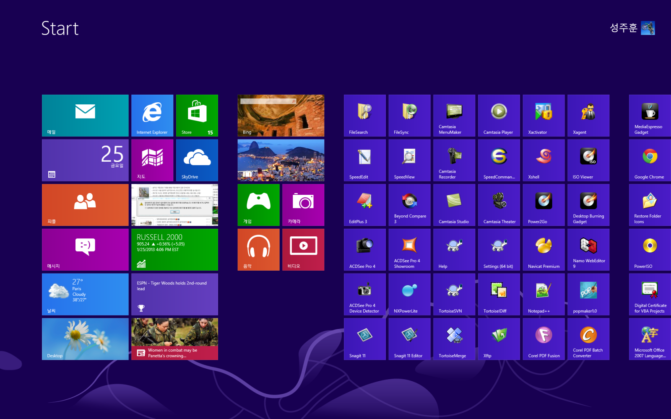Open Desktop Burning Gadget
The height and width of the screenshot is (419, 671).
point(588,205)
